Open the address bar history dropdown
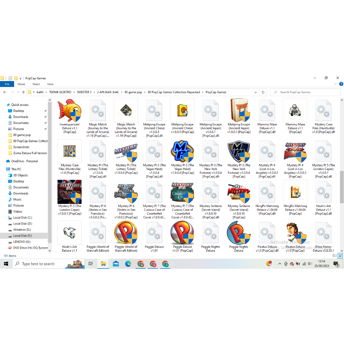The image size is (344, 344). pos(256,92)
